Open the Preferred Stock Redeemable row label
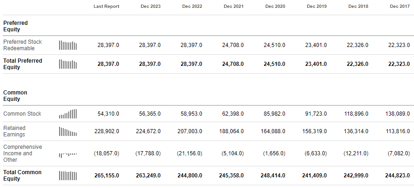This screenshot has width=414, height=188. 23,45
